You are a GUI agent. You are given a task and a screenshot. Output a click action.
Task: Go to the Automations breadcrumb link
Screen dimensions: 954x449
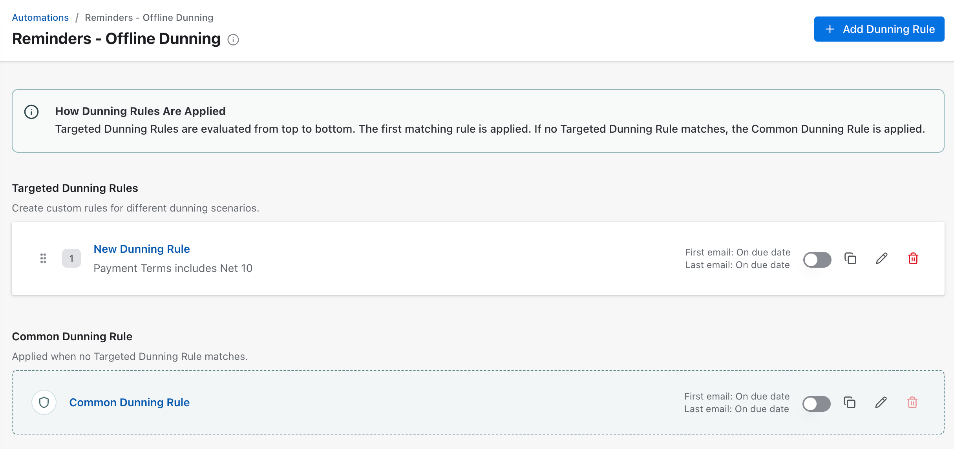pos(40,18)
